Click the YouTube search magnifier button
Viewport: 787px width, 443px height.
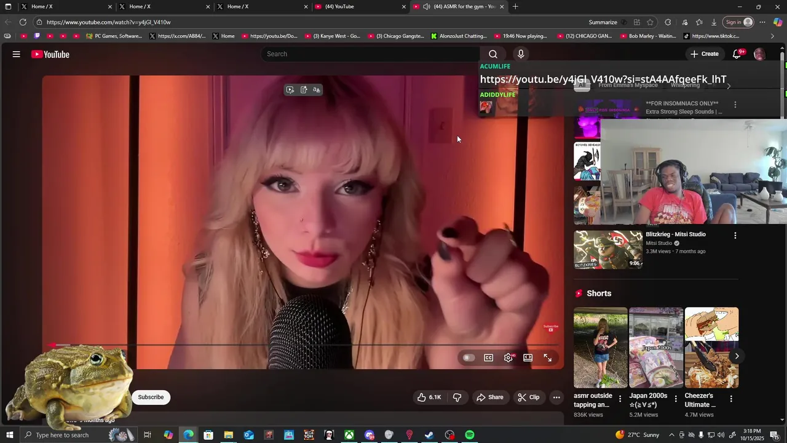click(x=493, y=54)
